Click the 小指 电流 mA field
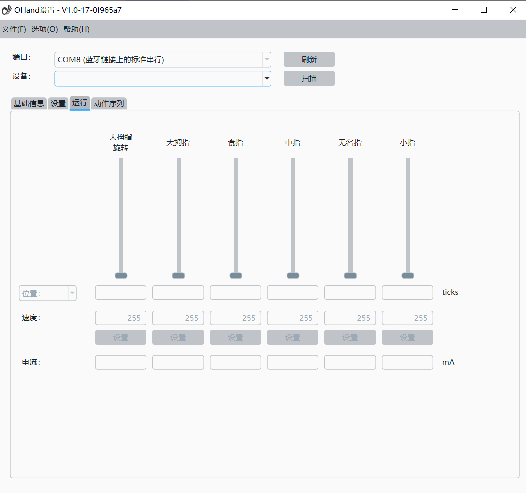Viewport: 526px width, 493px height. tap(407, 362)
